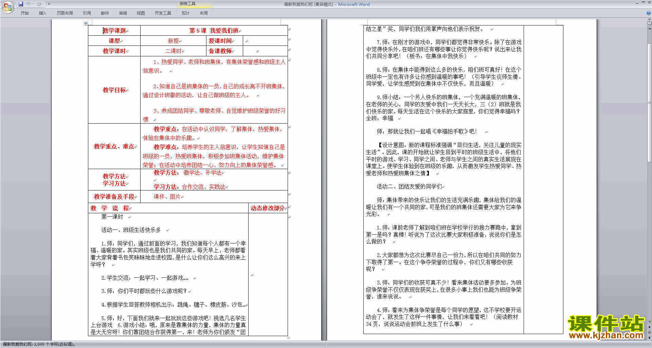The width and height of the screenshot is (652, 348).
Task: Click the title 第 5 课 我爱我们班
Action: coord(214,31)
